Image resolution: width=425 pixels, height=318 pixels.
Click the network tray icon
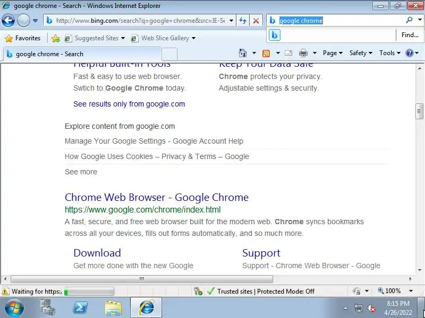[358, 308]
